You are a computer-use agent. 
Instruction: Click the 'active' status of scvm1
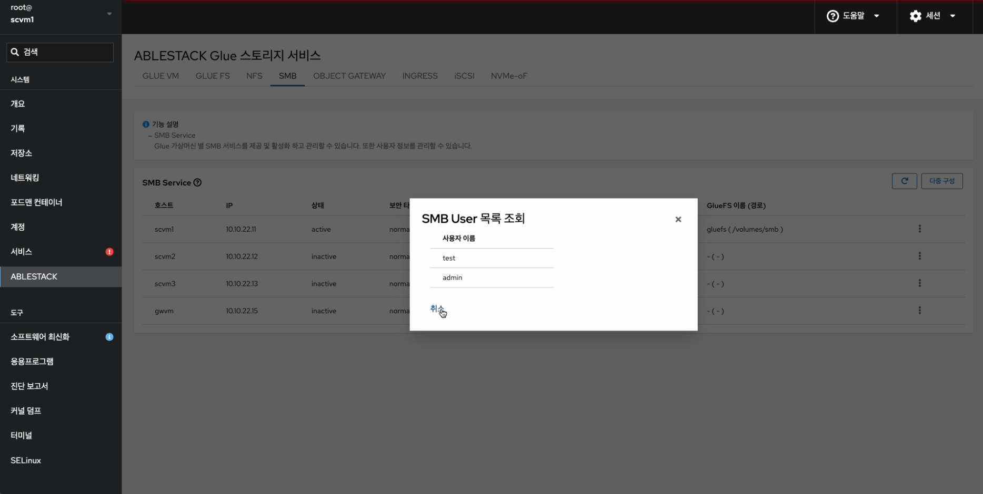click(x=321, y=229)
